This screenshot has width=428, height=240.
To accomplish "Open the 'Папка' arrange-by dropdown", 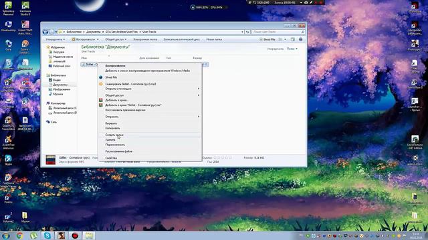I will click(x=292, y=49).
